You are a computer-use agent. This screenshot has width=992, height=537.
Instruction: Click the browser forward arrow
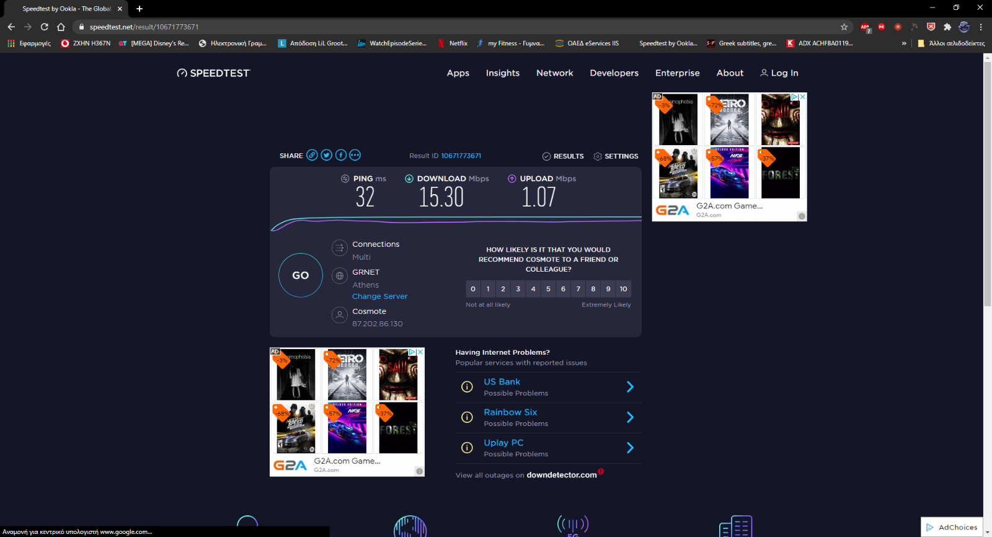28,27
